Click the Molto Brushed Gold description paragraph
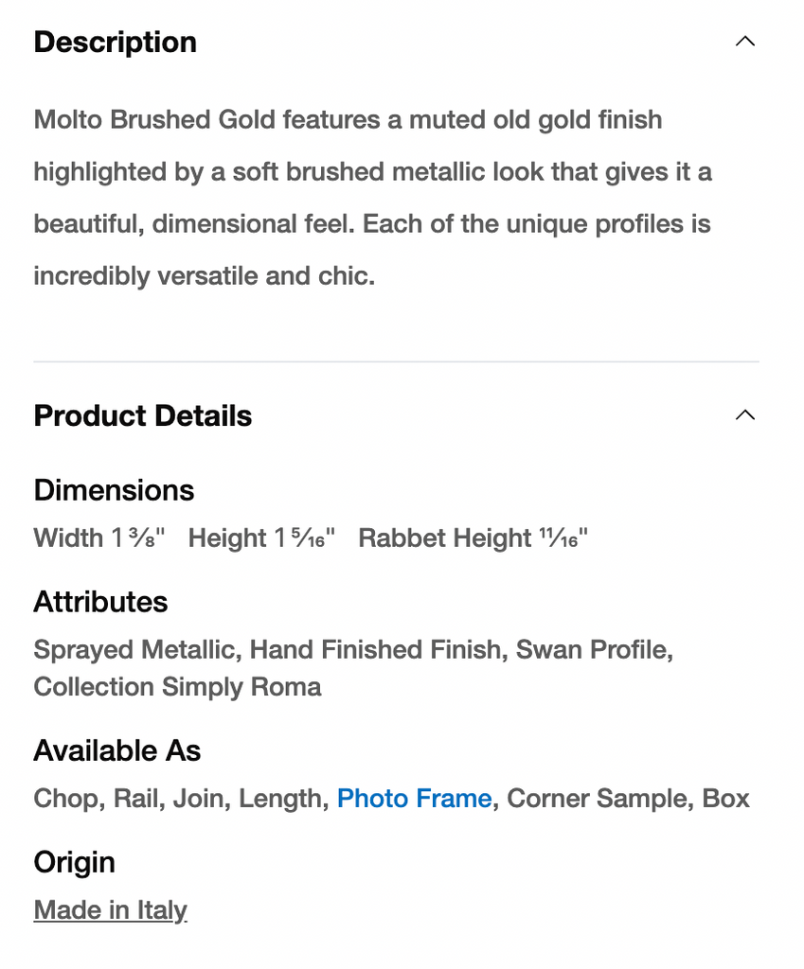 pyautogui.click(x=372, y=198)
